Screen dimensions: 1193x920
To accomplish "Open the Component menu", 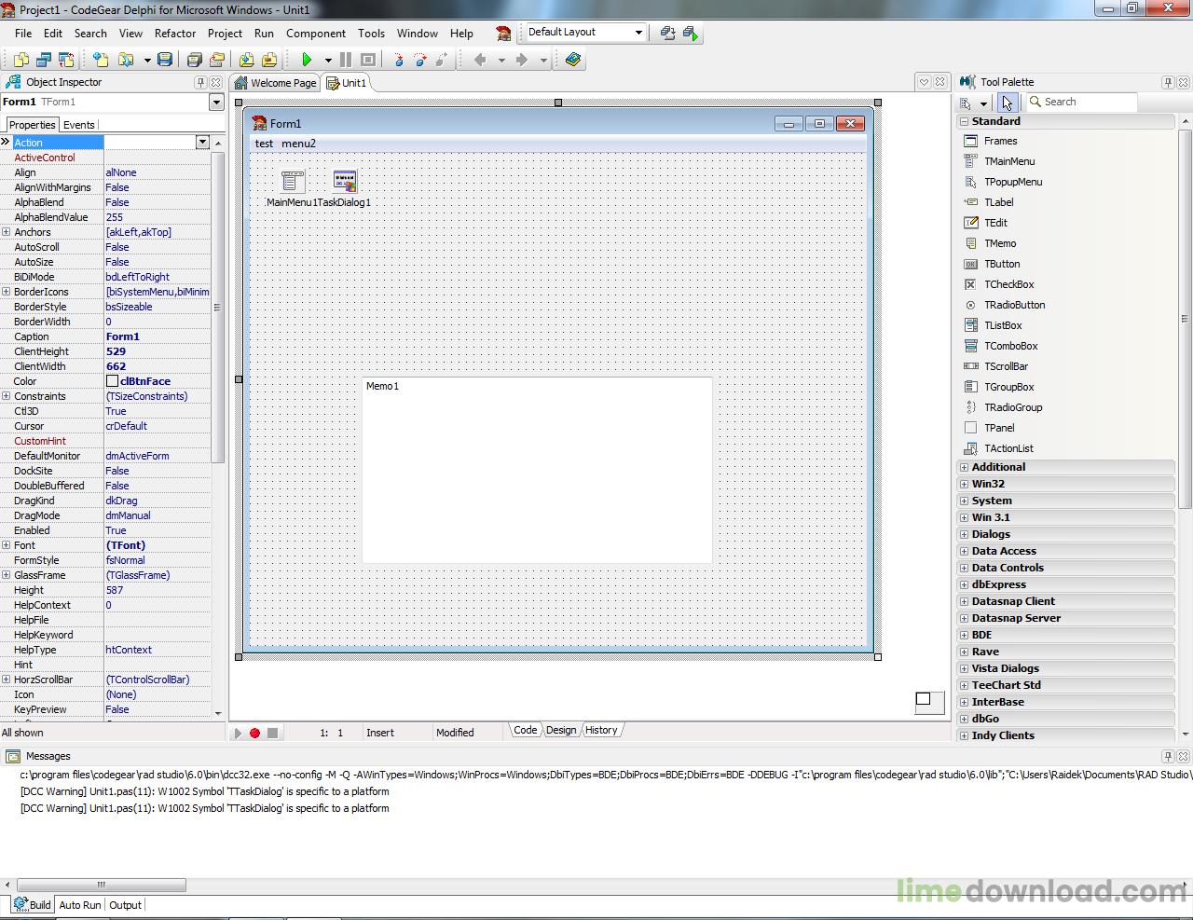I will pyautogui.click(x=316, y=34).
